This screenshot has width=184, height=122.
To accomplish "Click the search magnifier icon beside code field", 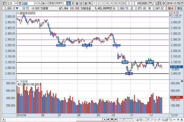I will (40, 3).
